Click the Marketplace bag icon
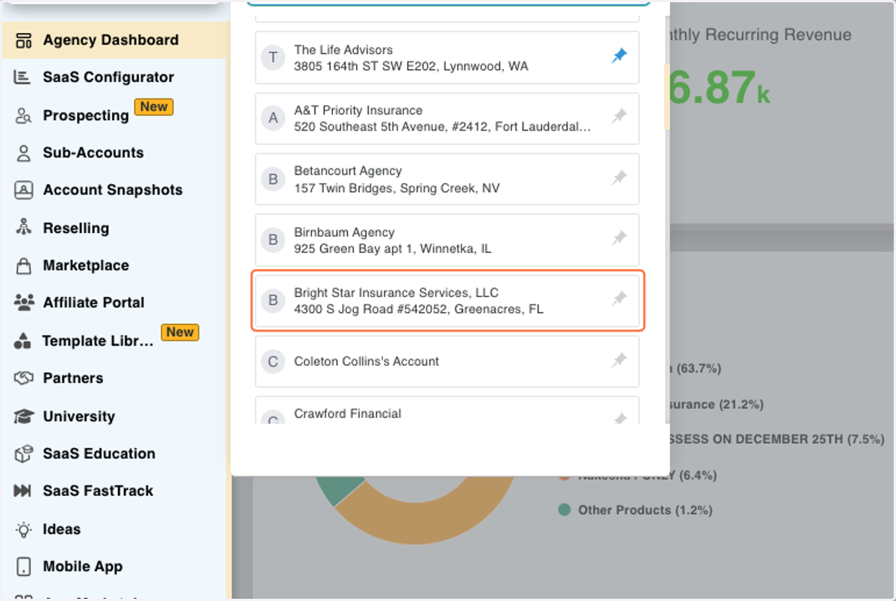 pos(23,265)
